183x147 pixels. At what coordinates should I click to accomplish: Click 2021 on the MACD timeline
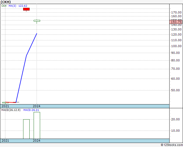pos(5,141)
